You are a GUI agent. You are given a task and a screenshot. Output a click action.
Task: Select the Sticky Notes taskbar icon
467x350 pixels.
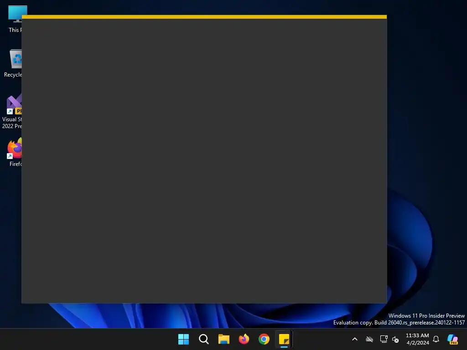coord(284,339)
